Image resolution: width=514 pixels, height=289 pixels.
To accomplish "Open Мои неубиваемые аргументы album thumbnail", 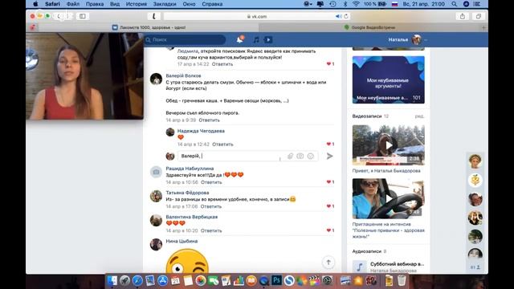I will click(389, 80).
